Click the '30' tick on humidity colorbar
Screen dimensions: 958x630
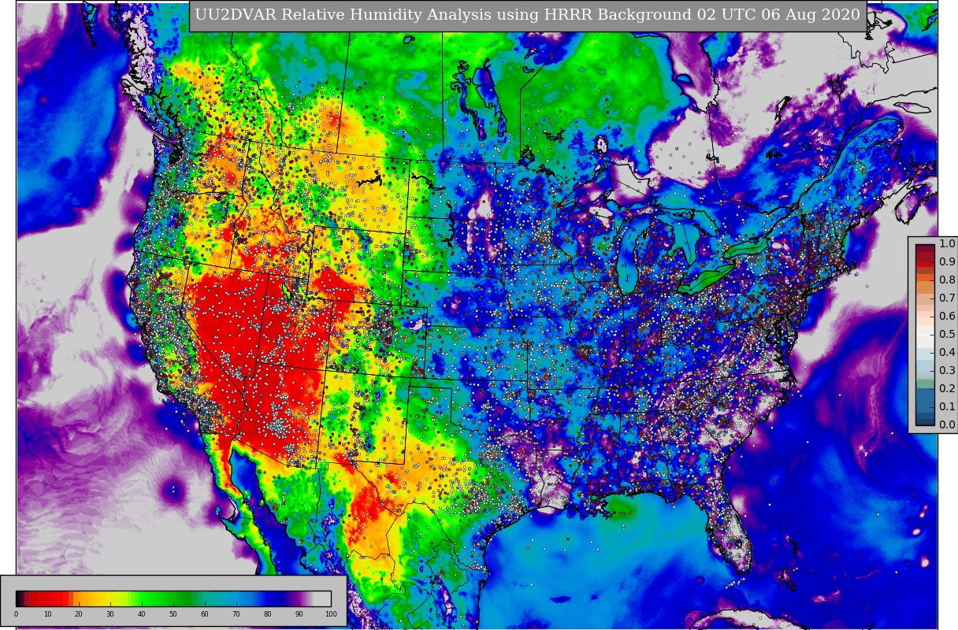coord(110,614)
